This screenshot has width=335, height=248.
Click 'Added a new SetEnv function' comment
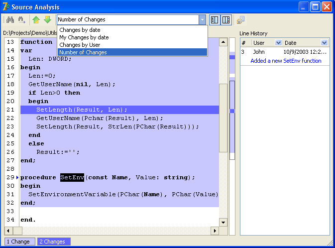point(286,61)
